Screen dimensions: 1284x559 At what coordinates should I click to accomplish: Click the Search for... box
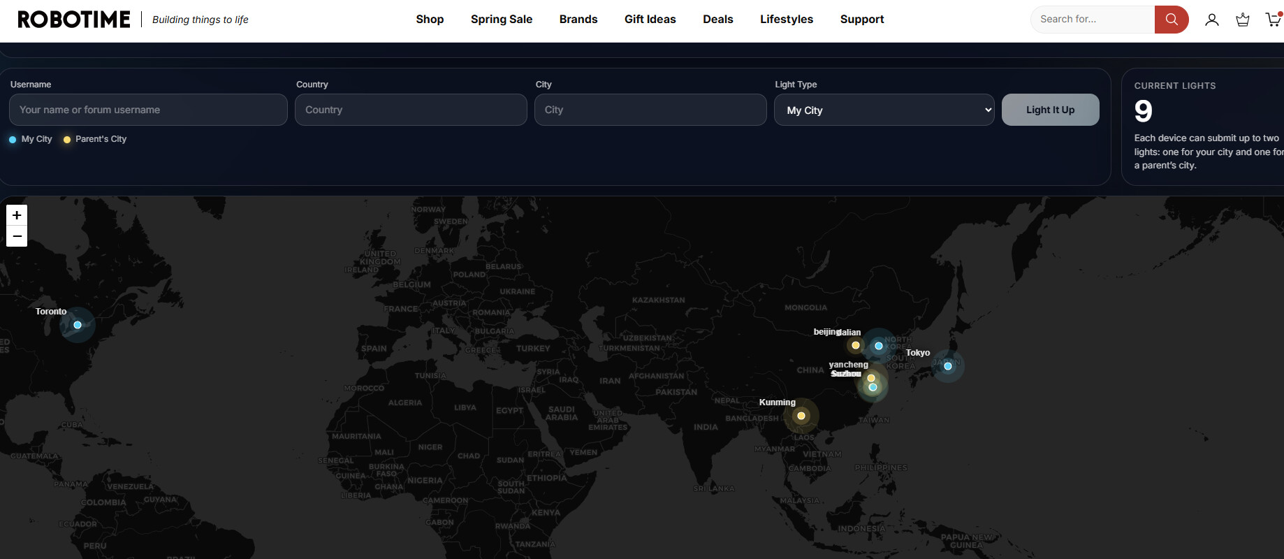(x=1092, y=20)
